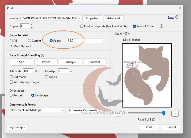This screenshot has width=191, height=138.
Task: Select the Multiple sizing option
Action: click(71, 62)
